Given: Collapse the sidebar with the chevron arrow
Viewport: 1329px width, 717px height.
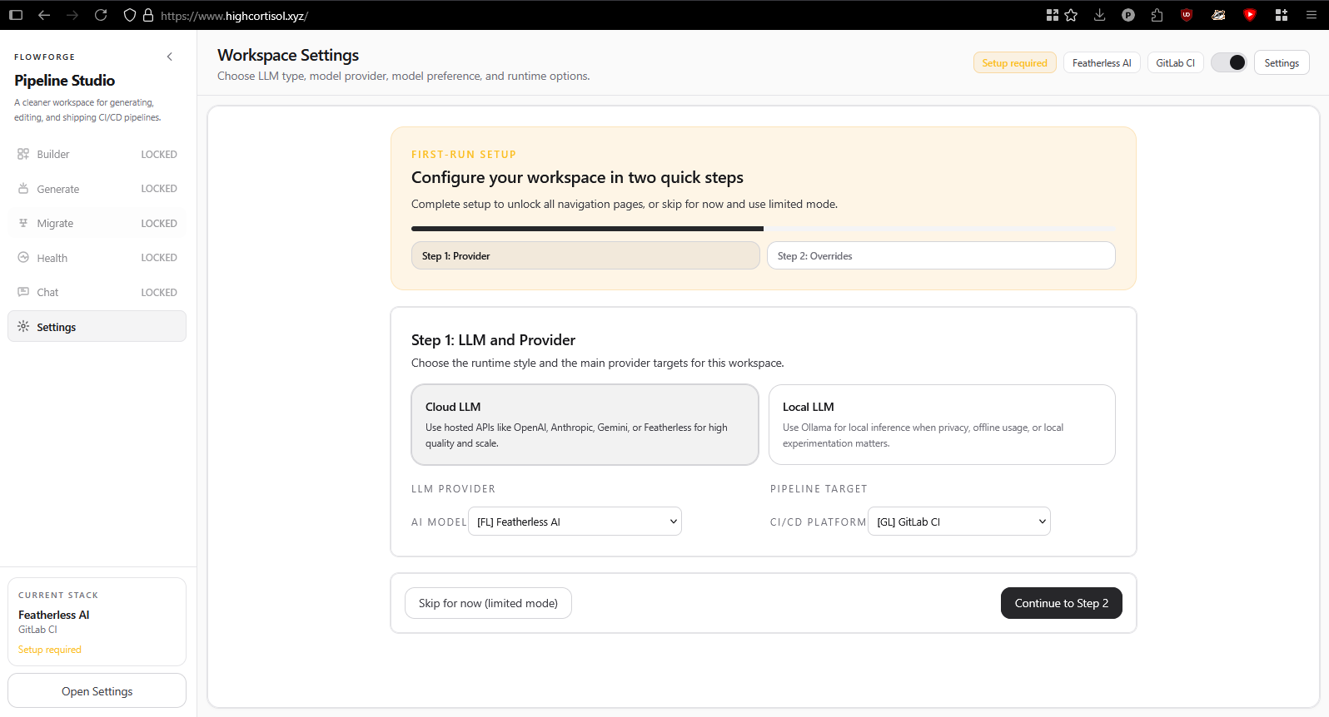Looking at the screenshot, I should tap(170, 57).
